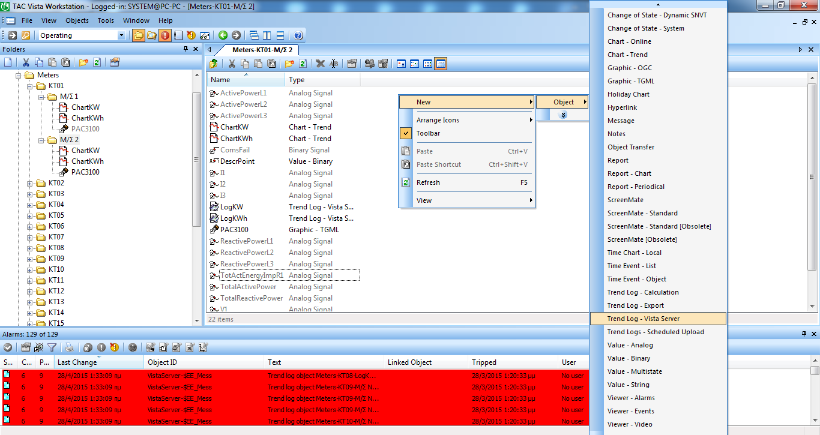
Task: Click the red alarm exclamation toolbar icon
Action: pos(165,35)
